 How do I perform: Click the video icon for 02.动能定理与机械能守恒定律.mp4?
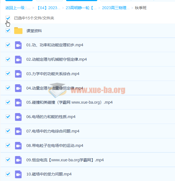(18, 59)
